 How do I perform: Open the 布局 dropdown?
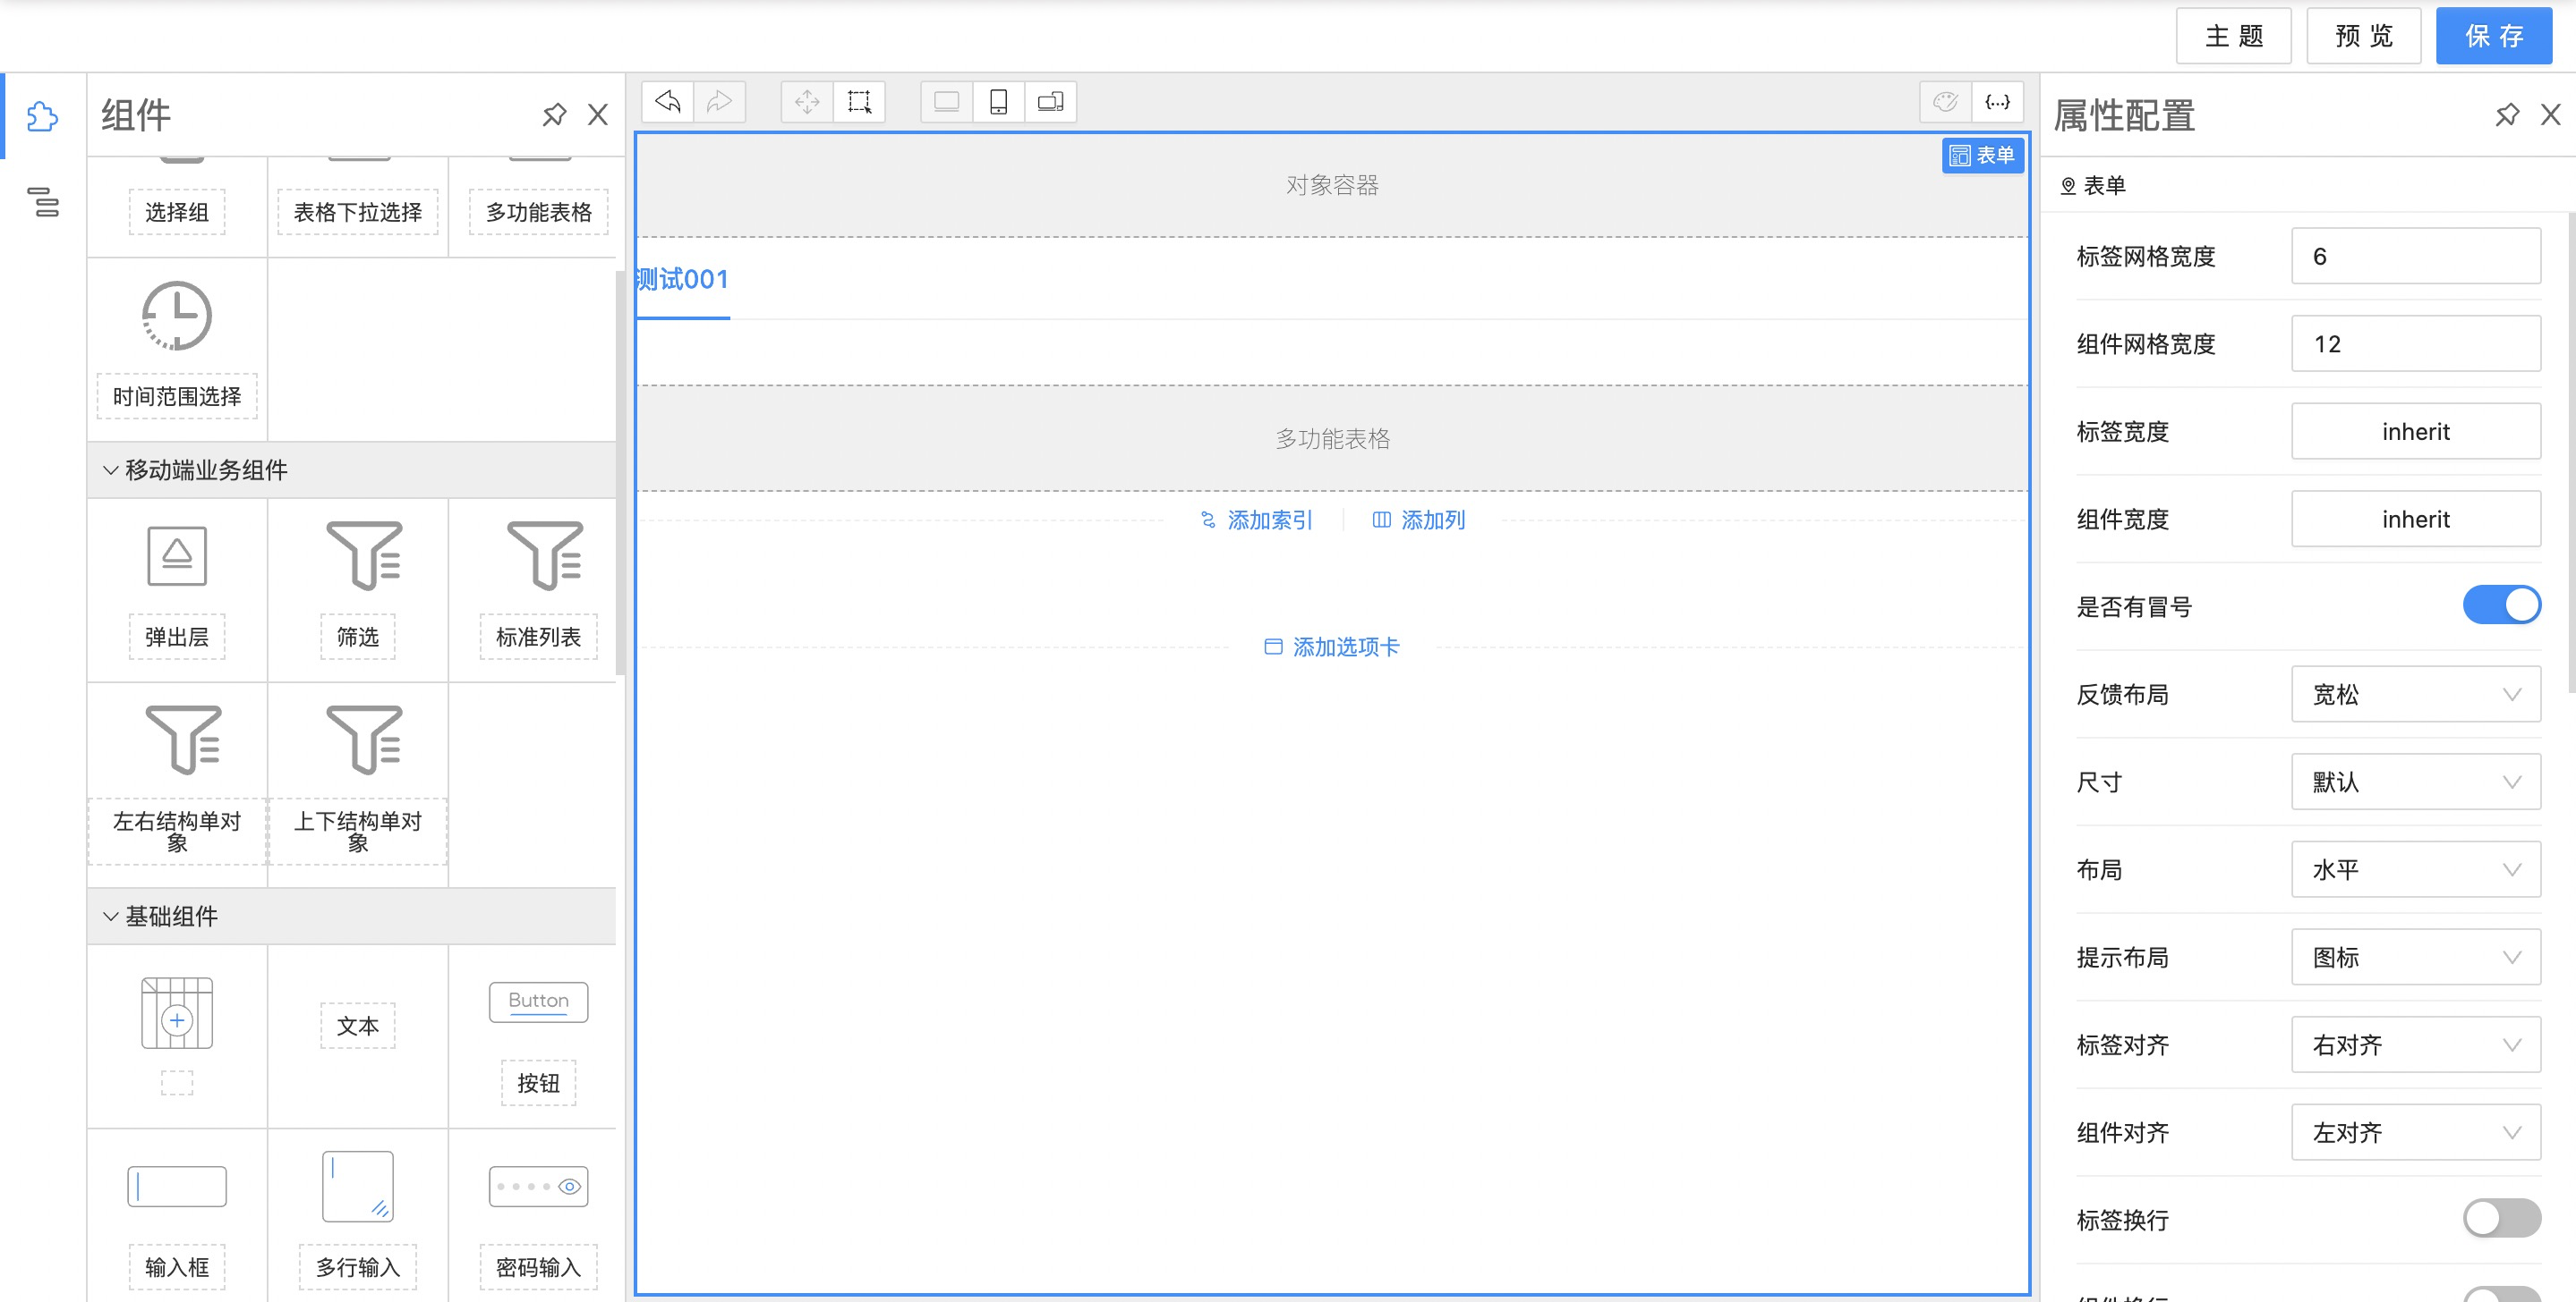click(2416, 869)
